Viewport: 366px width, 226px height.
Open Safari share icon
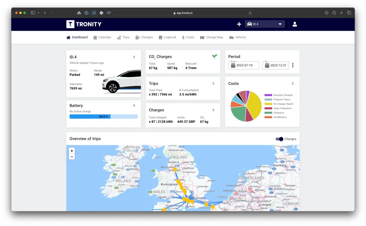[334, 13]
